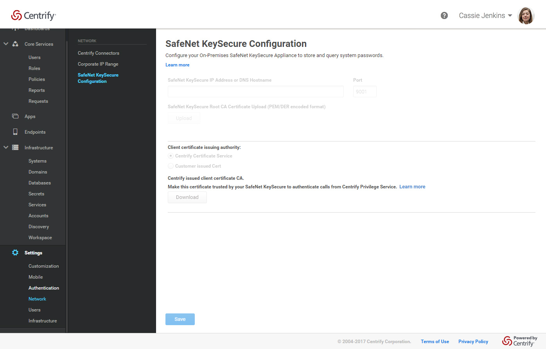This screenshot has width=546, height=349.
Task: Select Corporate IP Range menu item
Action: pos(98,64)
